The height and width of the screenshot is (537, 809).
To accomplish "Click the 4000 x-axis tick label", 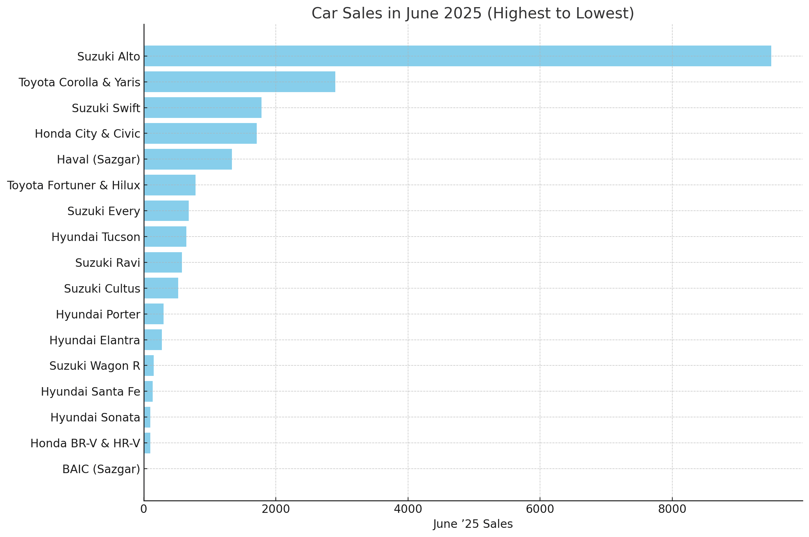I will pyautogui.click(x=408, y=509).
